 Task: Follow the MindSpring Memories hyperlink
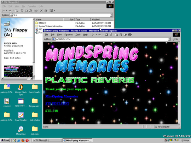(x=62, y=96)
